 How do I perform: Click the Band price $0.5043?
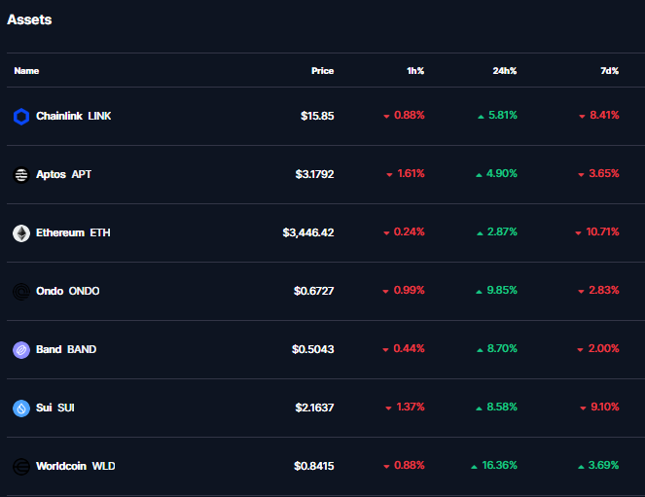coord(313,349)
